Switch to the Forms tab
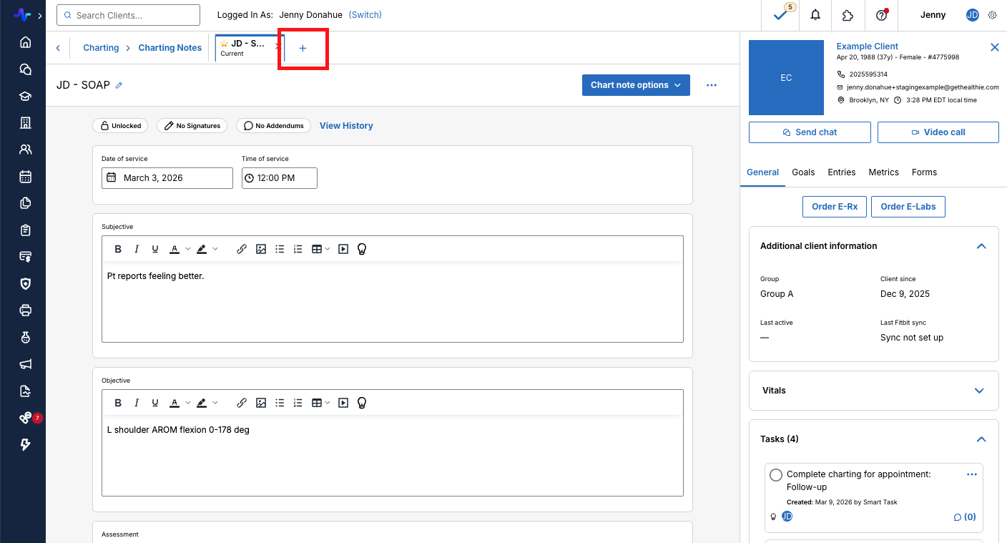1007x543 pixels. [924, 172]
